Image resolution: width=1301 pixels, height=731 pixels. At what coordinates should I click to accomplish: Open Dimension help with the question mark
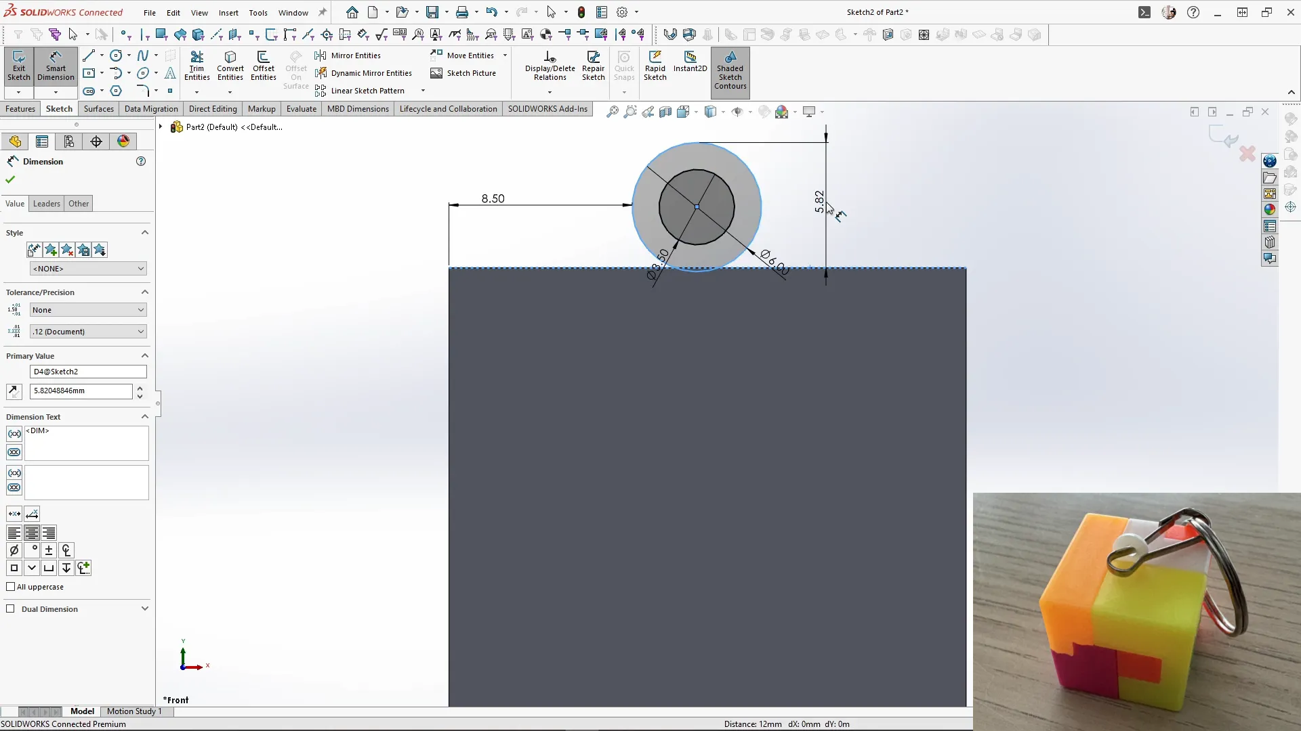tap(141, 161)
